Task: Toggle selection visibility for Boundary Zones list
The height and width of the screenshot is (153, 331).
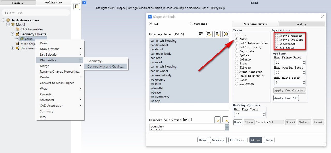Action: 201,34
